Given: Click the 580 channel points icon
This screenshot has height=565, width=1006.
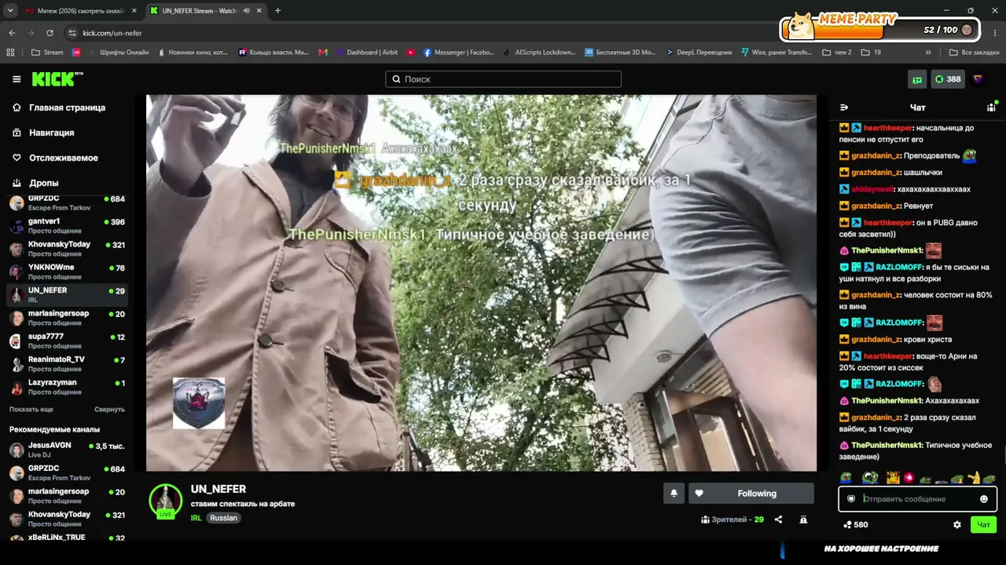Looking at the screenshot, I should pos(847,525).
